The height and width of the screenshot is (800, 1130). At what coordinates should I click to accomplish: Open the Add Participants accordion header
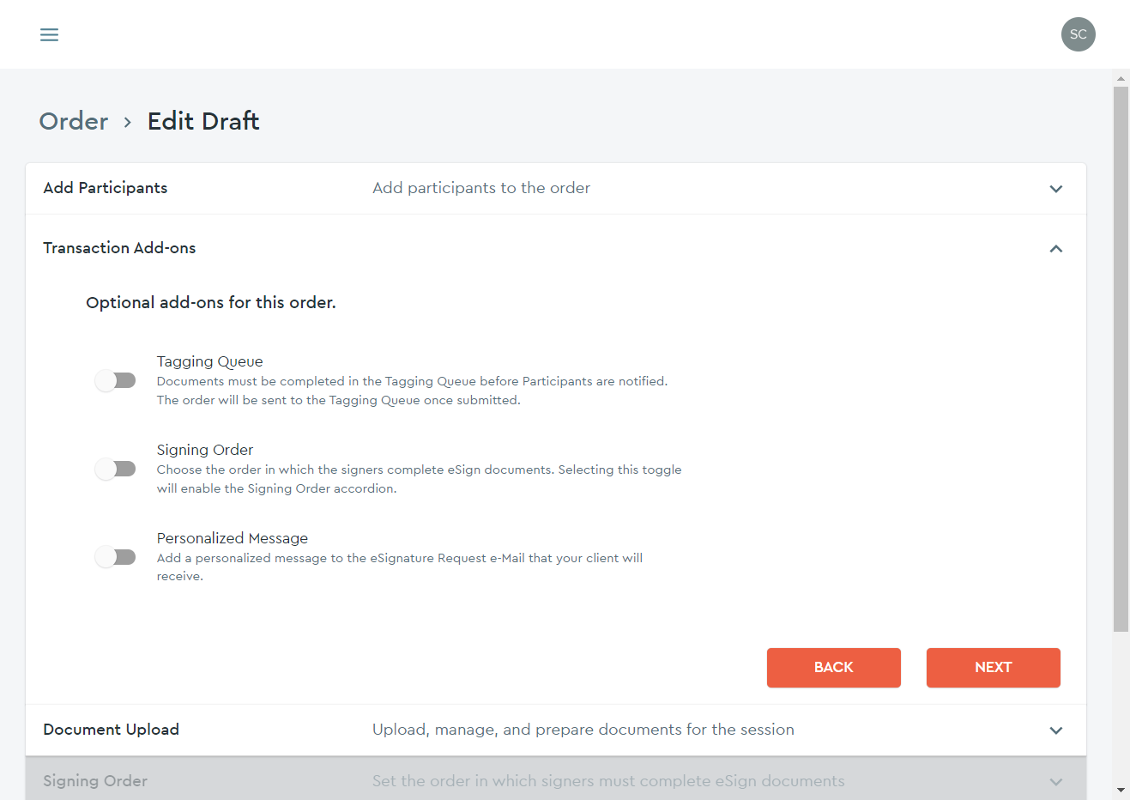(556, 189)
